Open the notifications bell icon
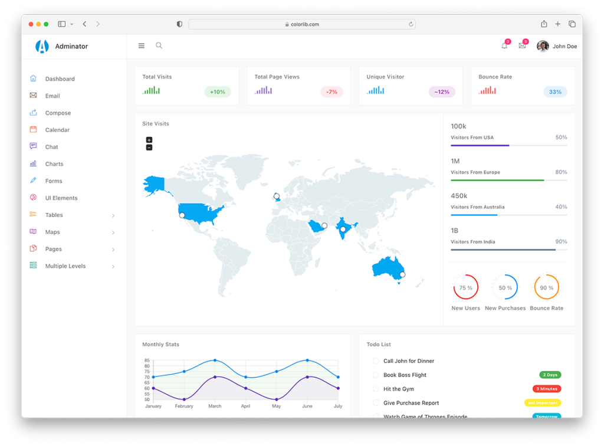 coord(504,46)
